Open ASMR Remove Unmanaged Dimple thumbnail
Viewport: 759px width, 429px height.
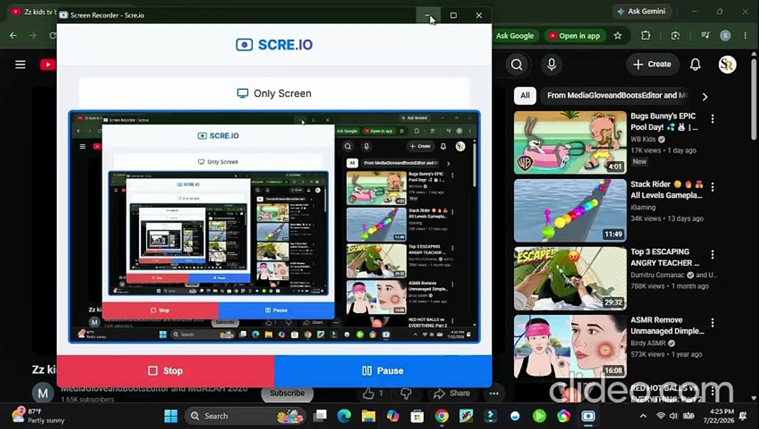click(x=570, y=346)
